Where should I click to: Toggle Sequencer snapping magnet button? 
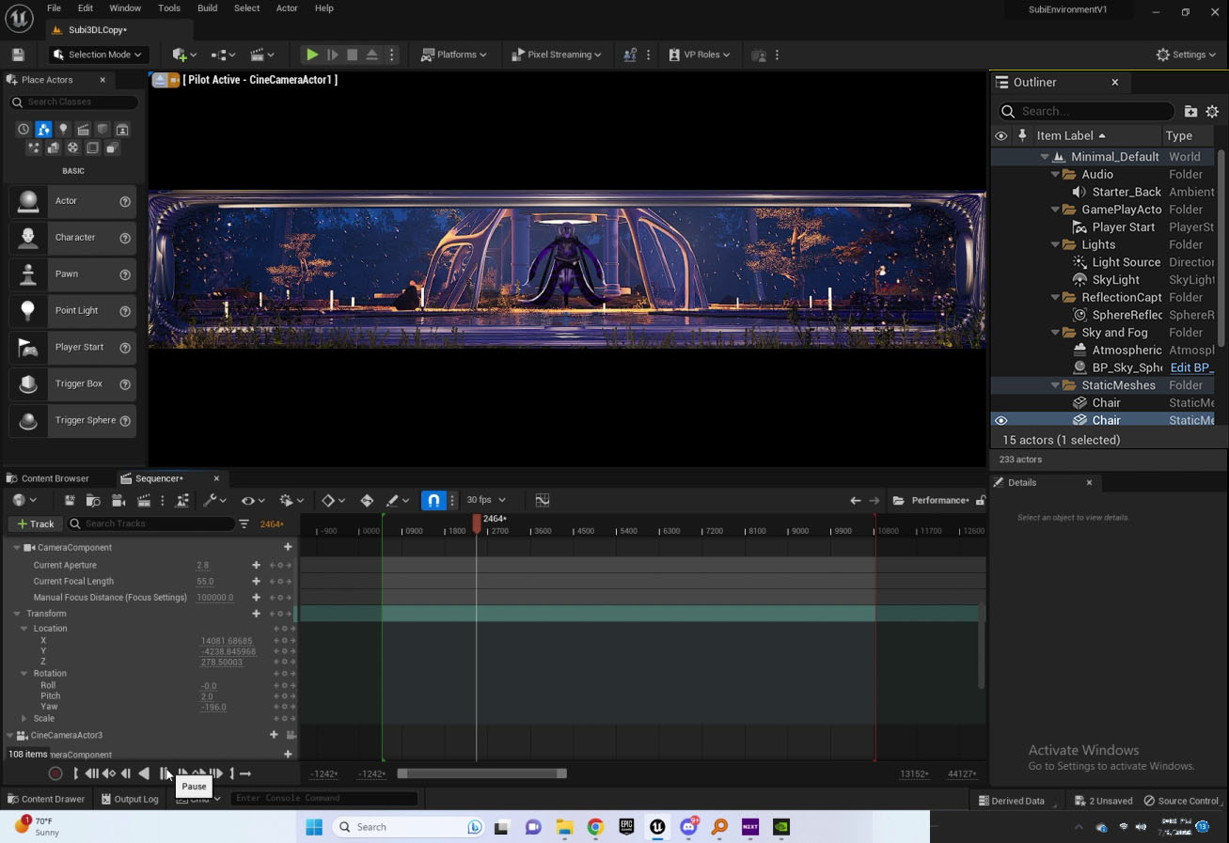[433, 500]
